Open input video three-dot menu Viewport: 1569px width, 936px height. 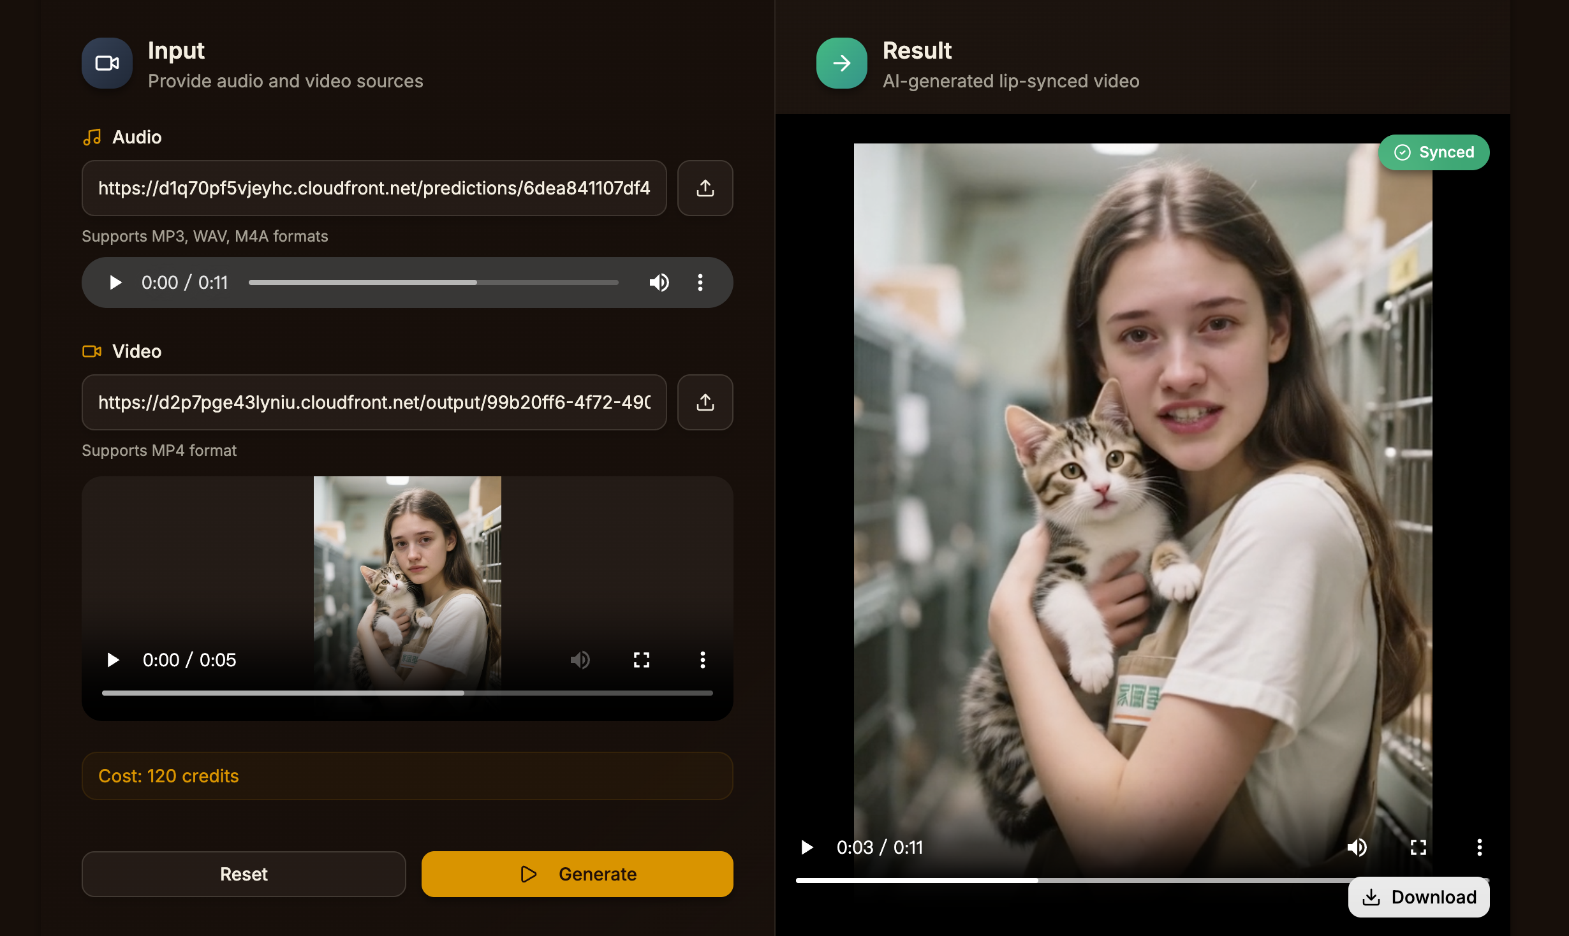click(702, 660)
